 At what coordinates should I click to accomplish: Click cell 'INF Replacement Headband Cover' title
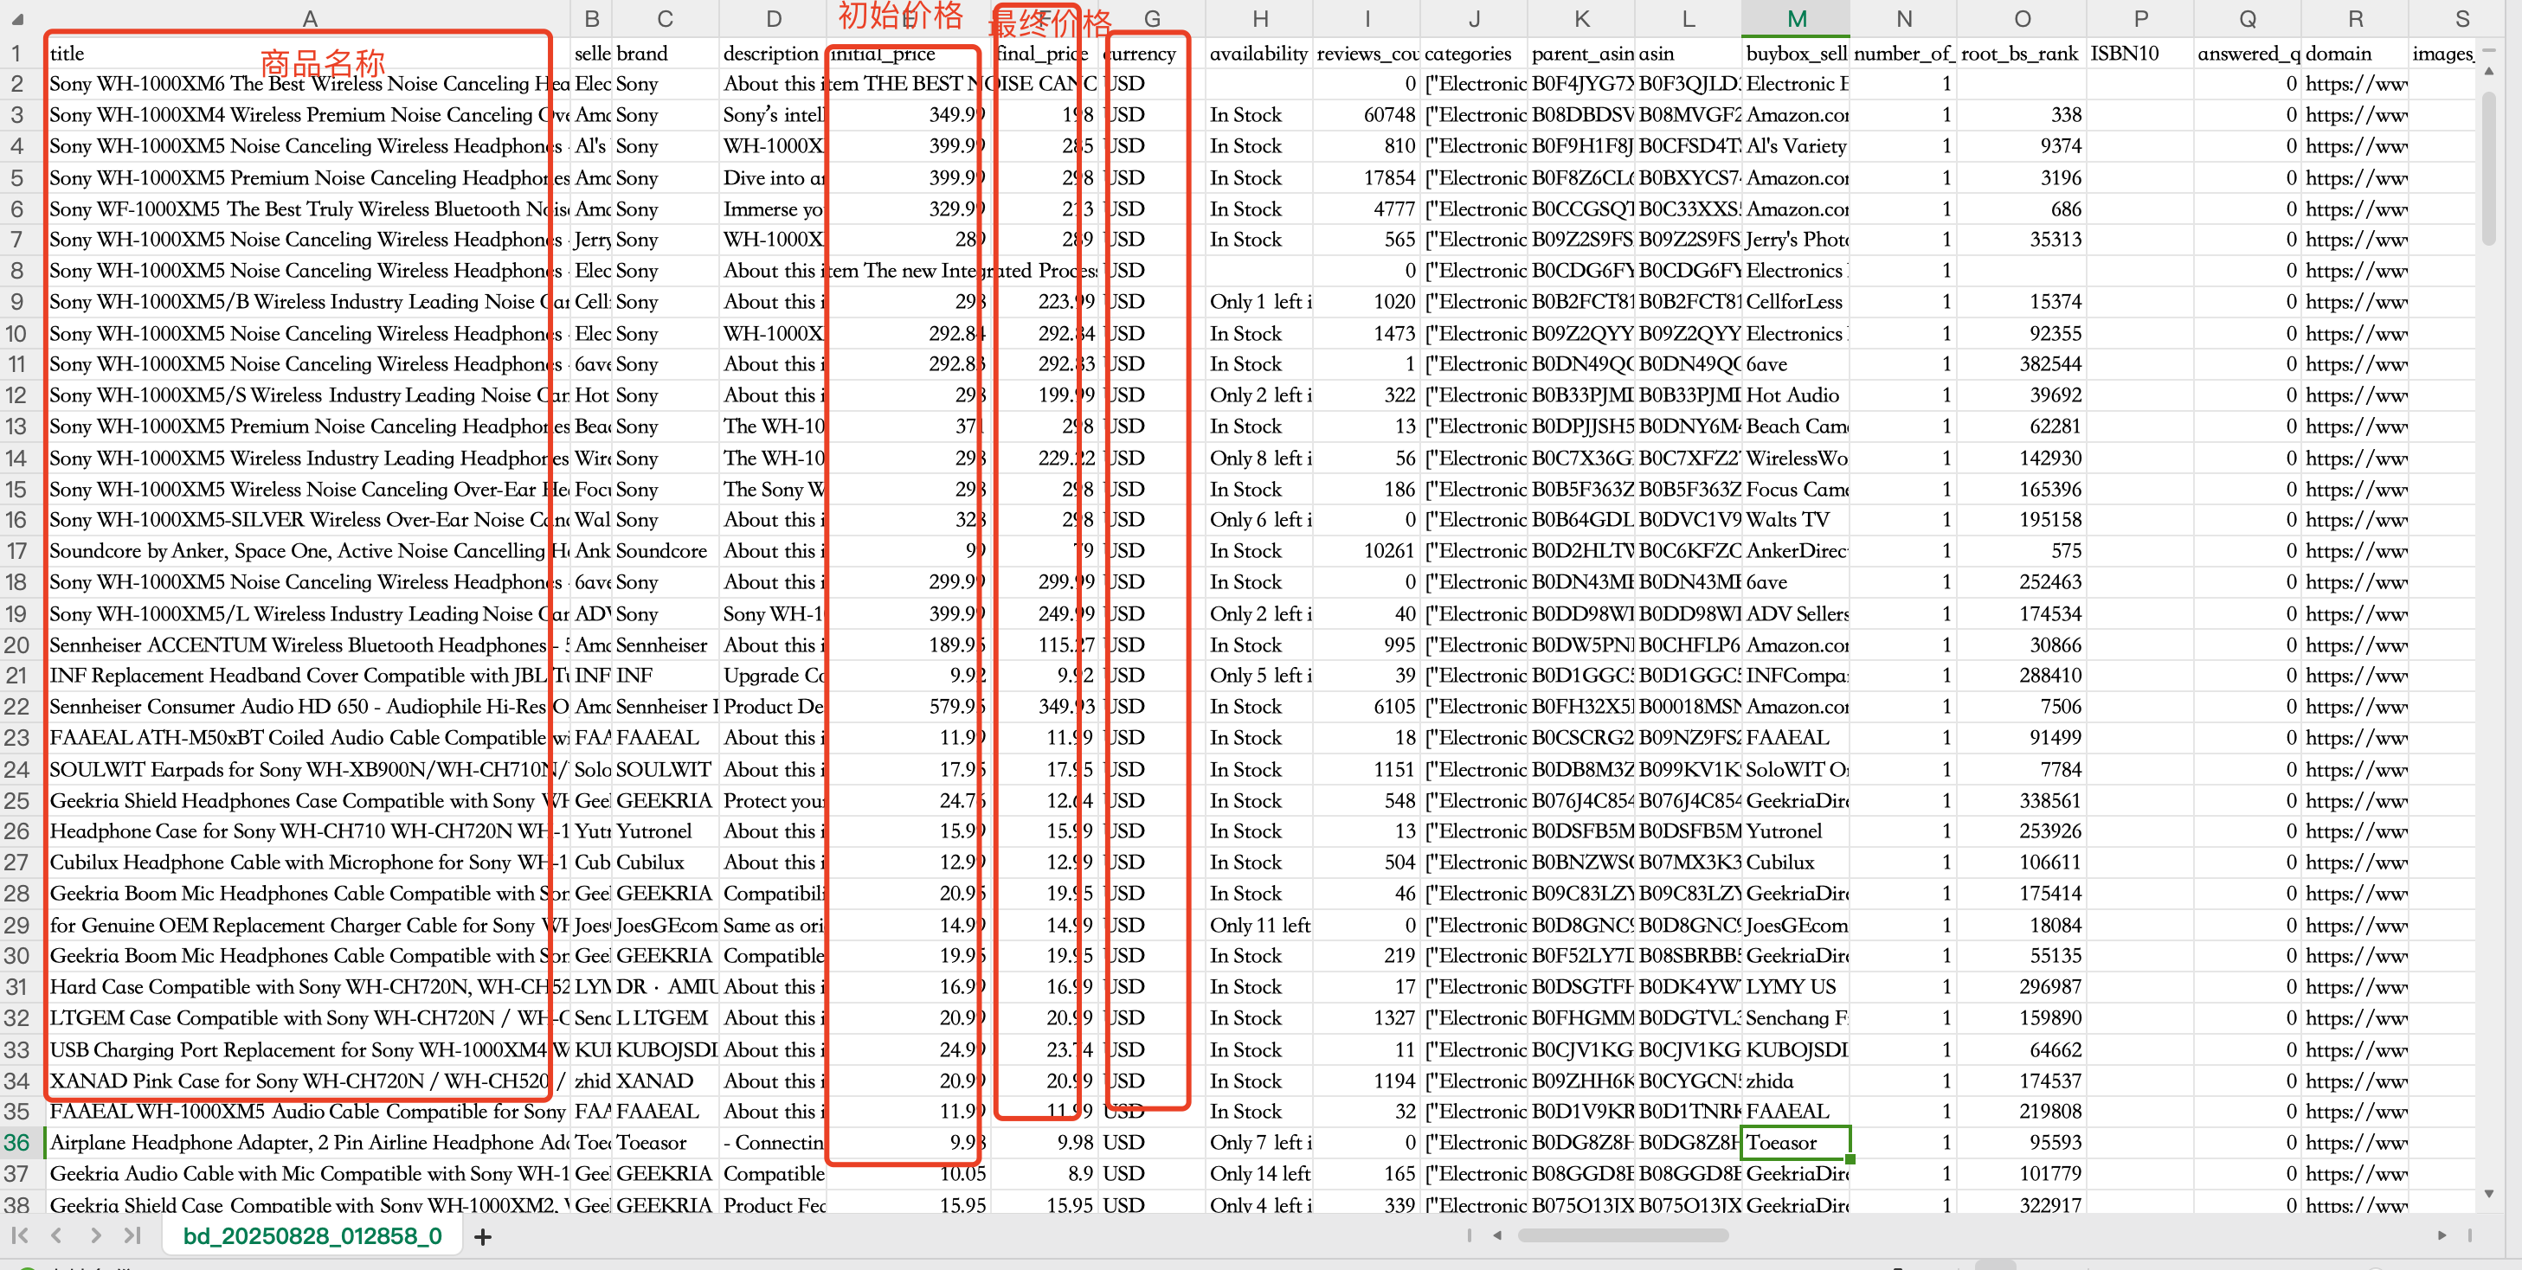click(x=307, y=675)
